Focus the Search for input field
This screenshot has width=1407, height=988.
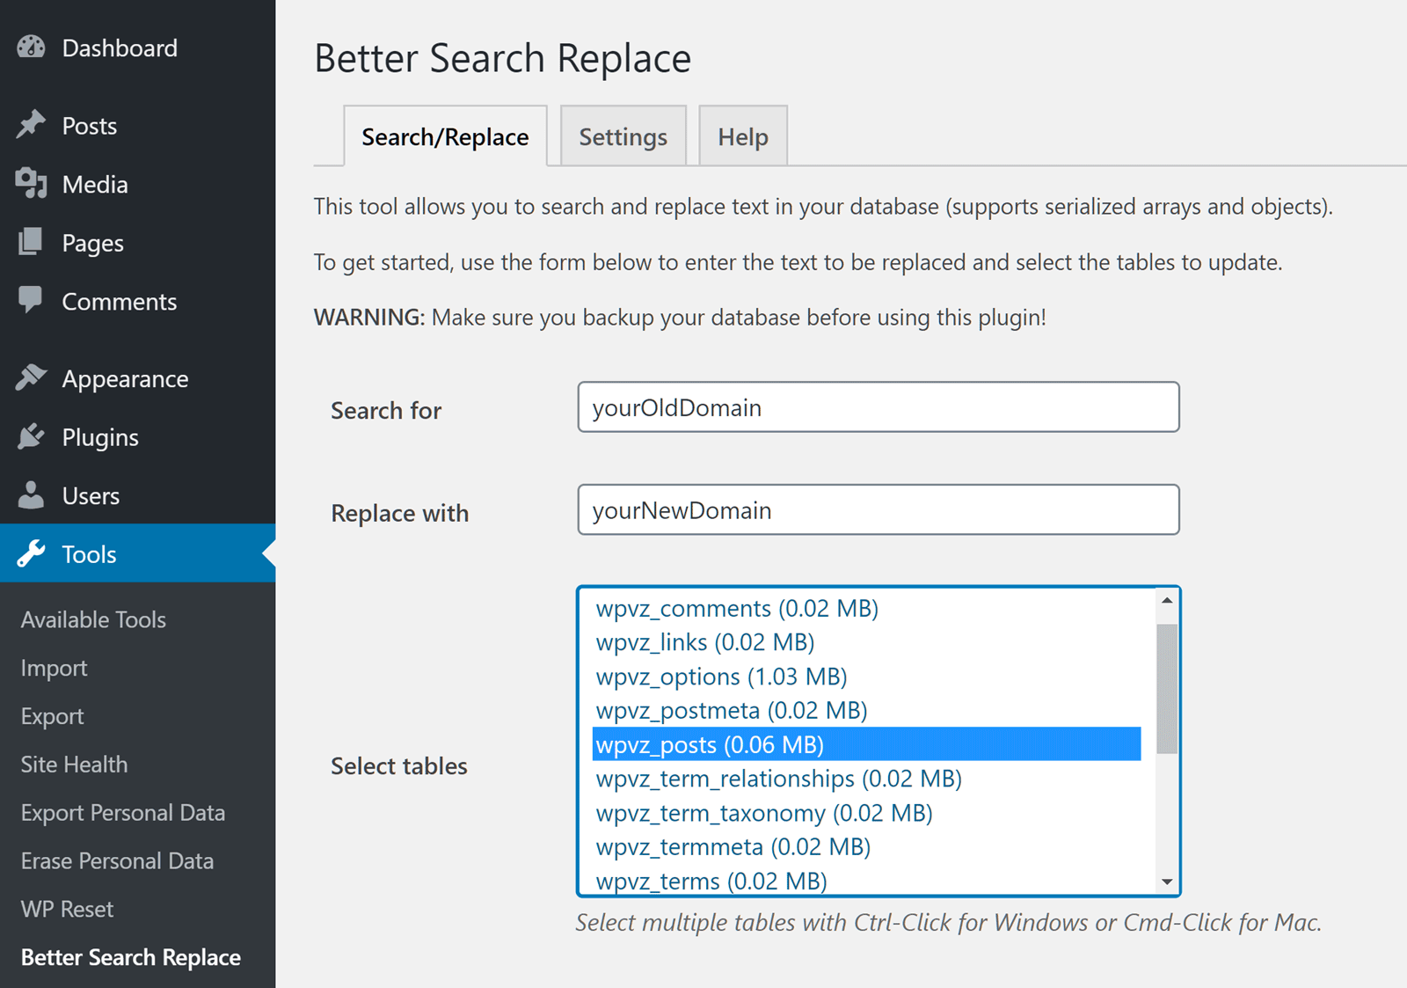(878, 406)
